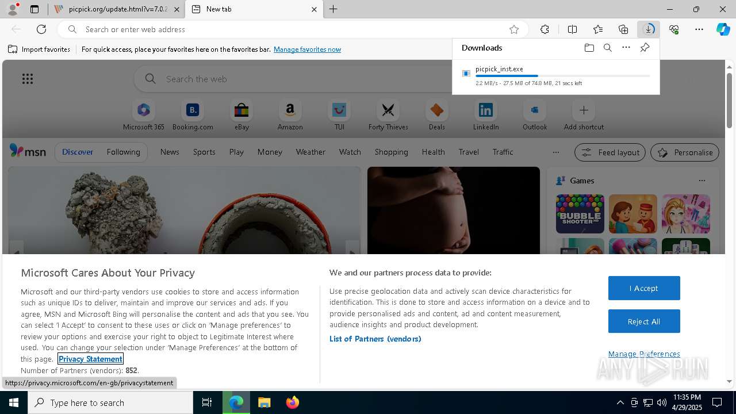Open more options in Games card
The width and height of the screenshot is (736, 414).
click(x=701, y=181)
